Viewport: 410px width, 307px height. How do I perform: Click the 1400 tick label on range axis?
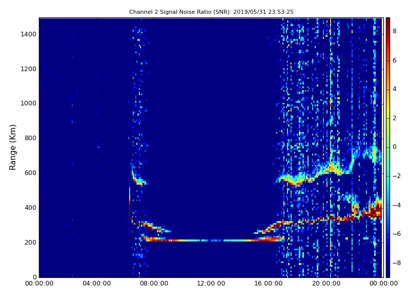(29, 34)
